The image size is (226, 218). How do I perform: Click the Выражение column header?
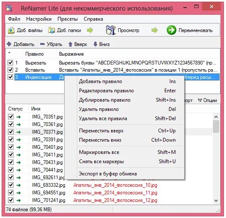(138, 54)
